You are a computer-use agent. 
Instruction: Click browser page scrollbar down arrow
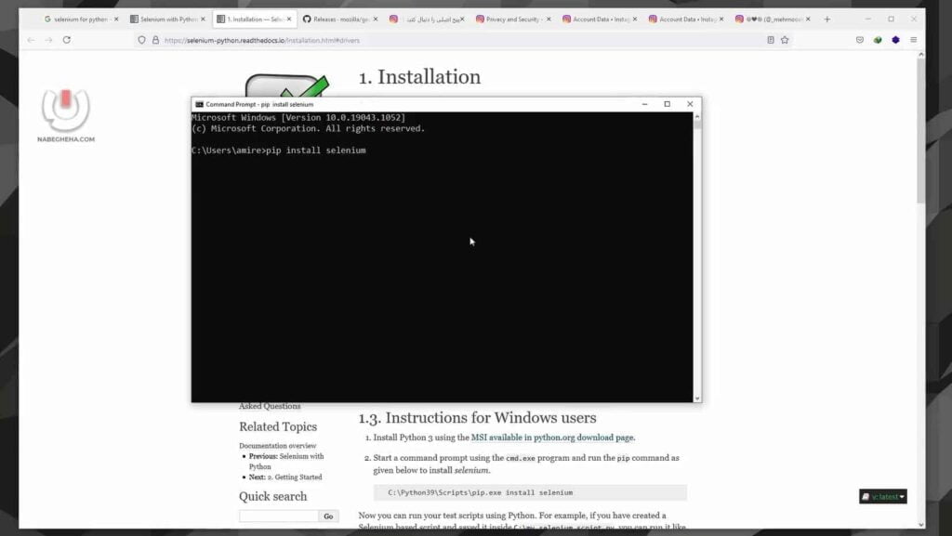921,525
